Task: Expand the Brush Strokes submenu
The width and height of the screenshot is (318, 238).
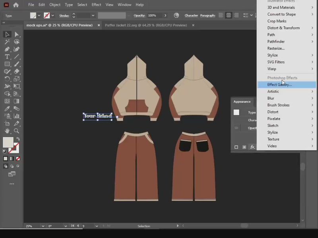Action: coord(278,105)
